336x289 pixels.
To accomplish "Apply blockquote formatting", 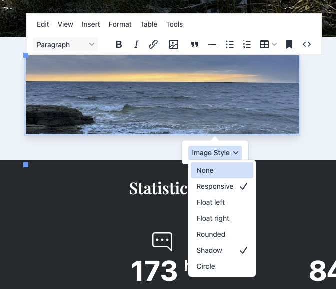I will tap(195, 44).
